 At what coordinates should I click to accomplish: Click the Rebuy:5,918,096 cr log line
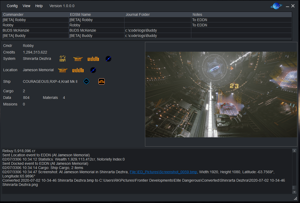tap(19, 151)
